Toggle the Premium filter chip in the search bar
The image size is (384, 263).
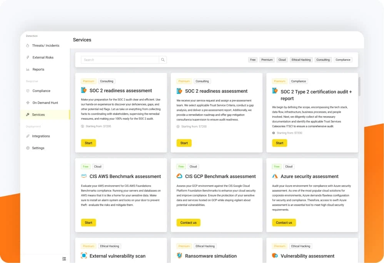pos(267,60)
